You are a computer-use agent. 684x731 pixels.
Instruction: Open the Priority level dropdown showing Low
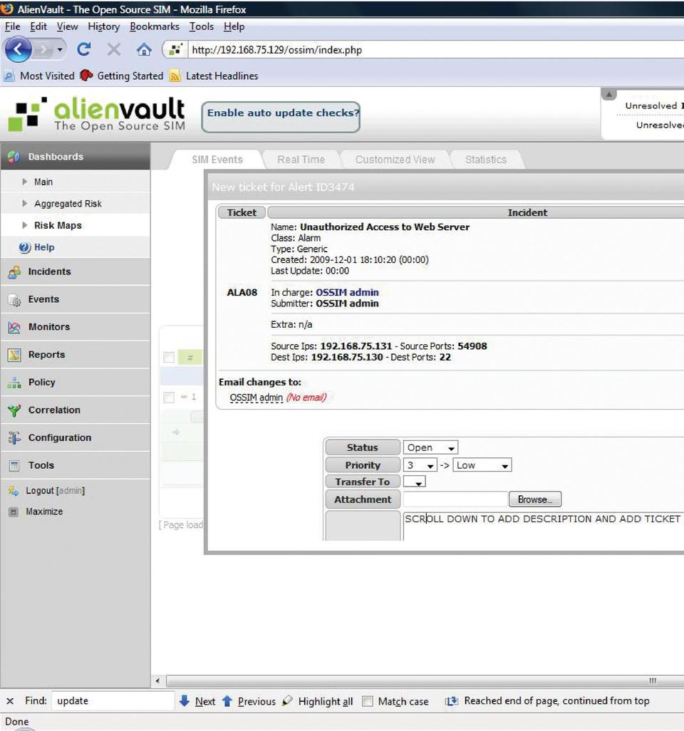[x=482, y=465]
